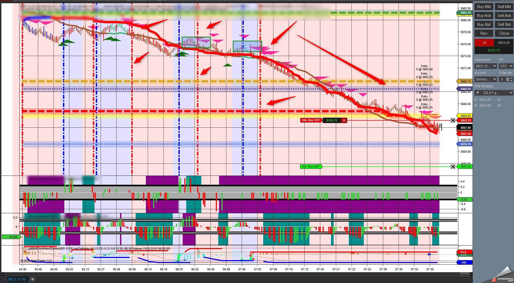
Task: Click the 3672.00 price axis label
Action: pos(466,68)
